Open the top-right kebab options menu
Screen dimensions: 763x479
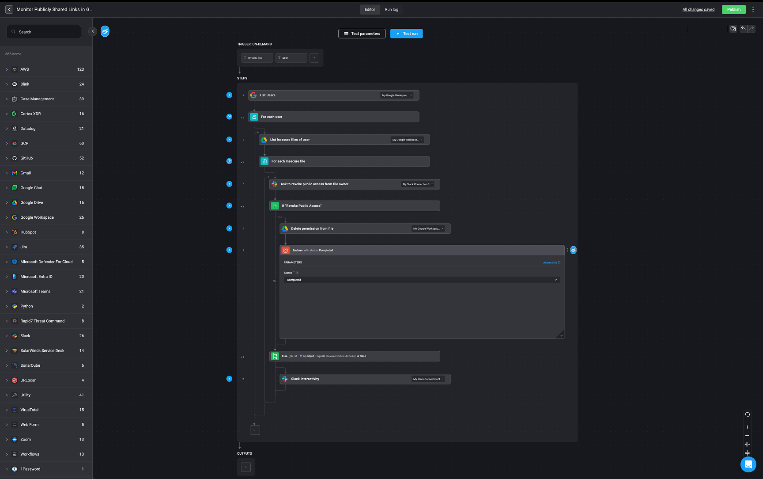tap(753, 9)
